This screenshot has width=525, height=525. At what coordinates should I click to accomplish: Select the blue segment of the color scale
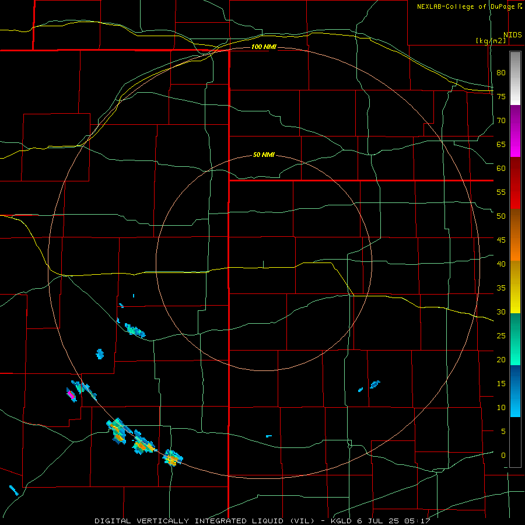515,391
